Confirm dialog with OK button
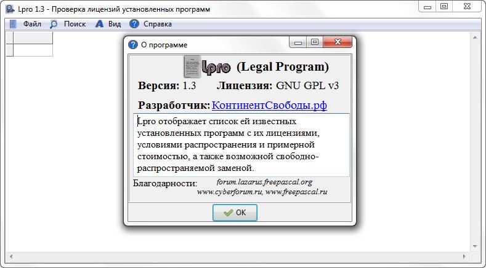The height and width of the screenshot is (268, 486). [235, 213]
